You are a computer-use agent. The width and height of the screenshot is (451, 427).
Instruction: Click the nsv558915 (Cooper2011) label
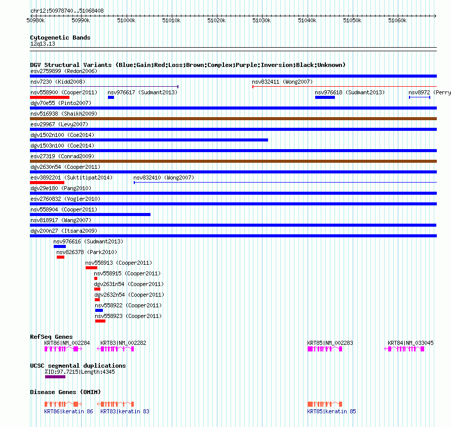(x=127, y=273)
